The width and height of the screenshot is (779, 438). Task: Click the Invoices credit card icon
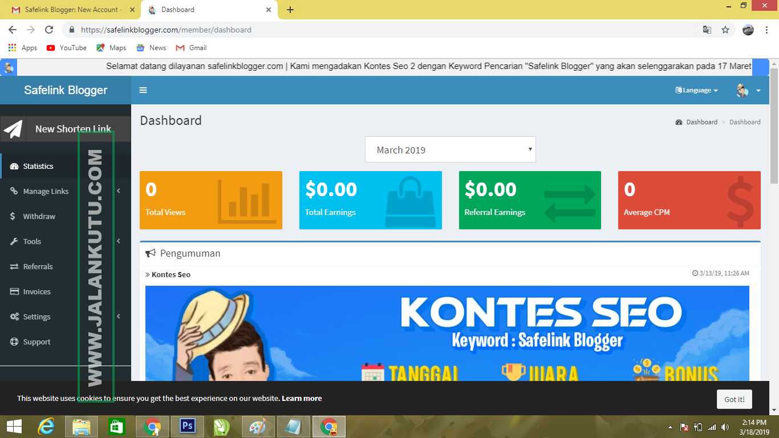coord(14,291)
